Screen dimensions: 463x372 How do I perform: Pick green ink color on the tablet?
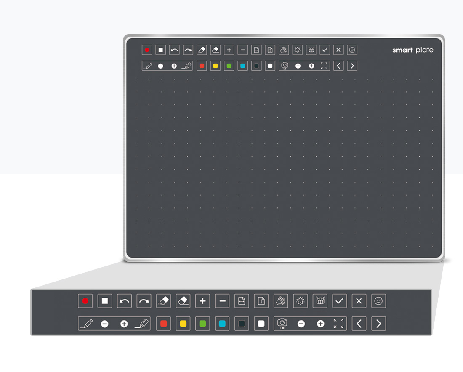tap(229, 66)
